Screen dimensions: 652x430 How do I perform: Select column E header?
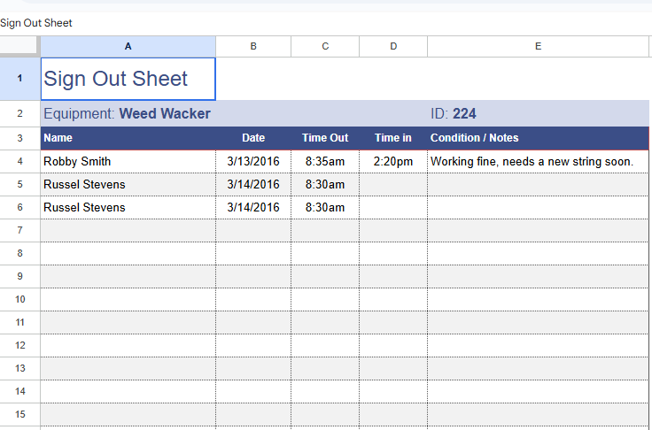(x=538, y=46)
